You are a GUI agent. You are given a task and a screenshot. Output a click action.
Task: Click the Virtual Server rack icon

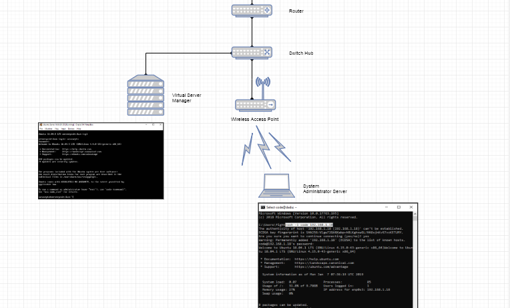click(x=145, y=96)
